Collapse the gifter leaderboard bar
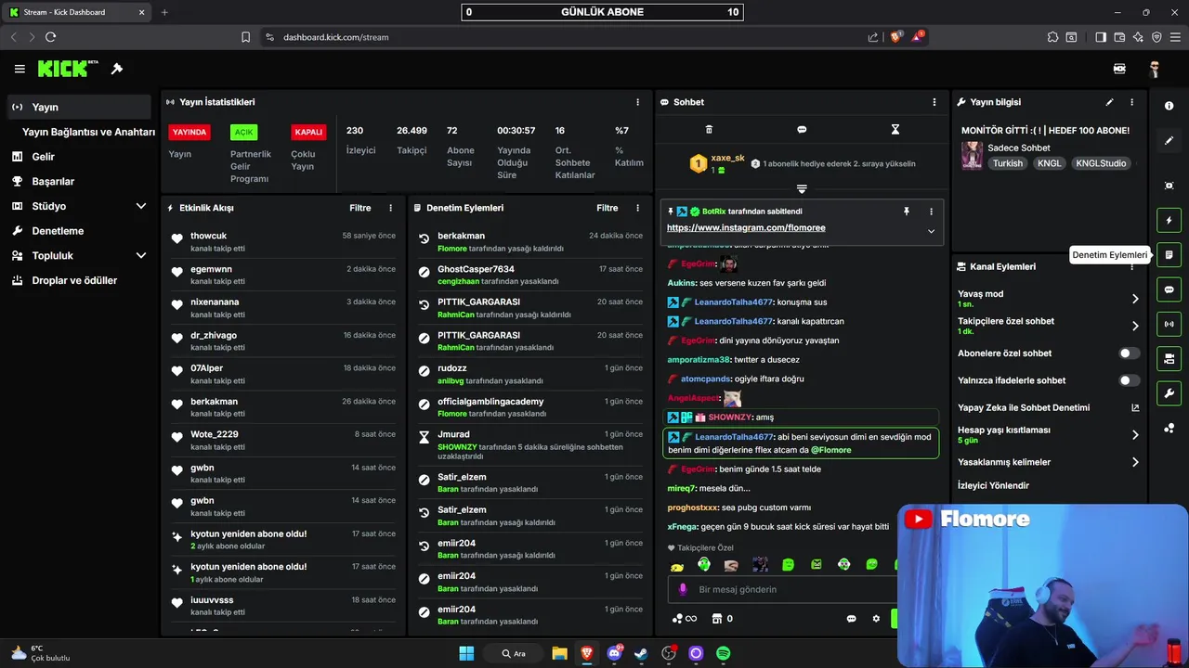Image resolution: width=1189 pixels, height=668 pixels. click(802, 188)
